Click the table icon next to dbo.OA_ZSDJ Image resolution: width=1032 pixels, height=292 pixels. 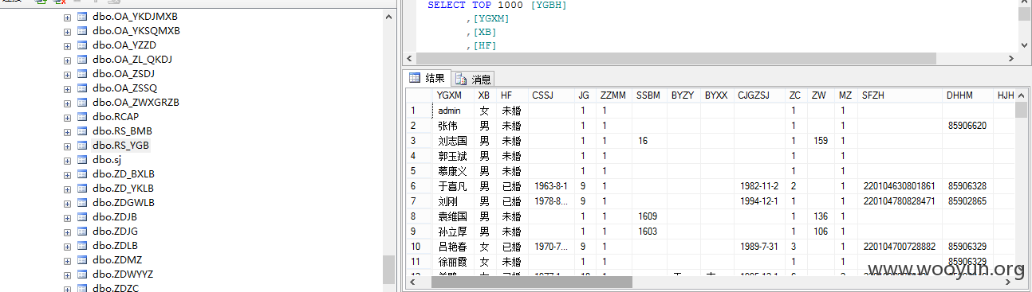(82, 74)
